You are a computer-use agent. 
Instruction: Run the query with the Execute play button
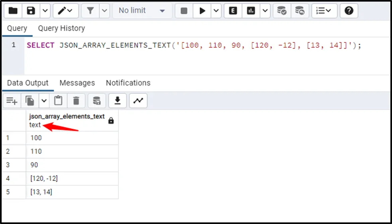[x=202, y=11]
